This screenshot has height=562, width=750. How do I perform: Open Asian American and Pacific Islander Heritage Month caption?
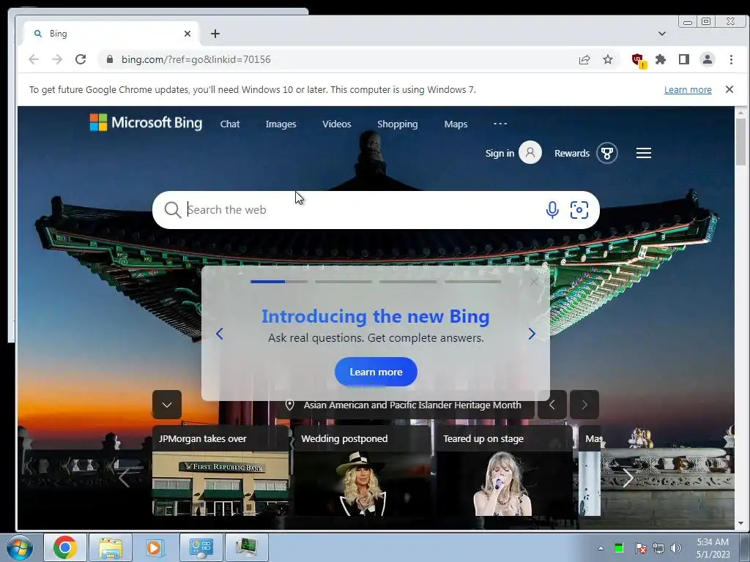pyautogui.click(x=412, y=405)
